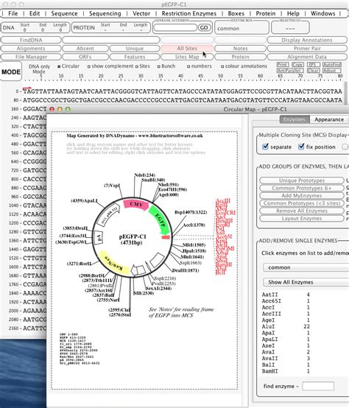Click the ORFs button
Viewport: 349px width, 408px height.
[x=85, y=57]
